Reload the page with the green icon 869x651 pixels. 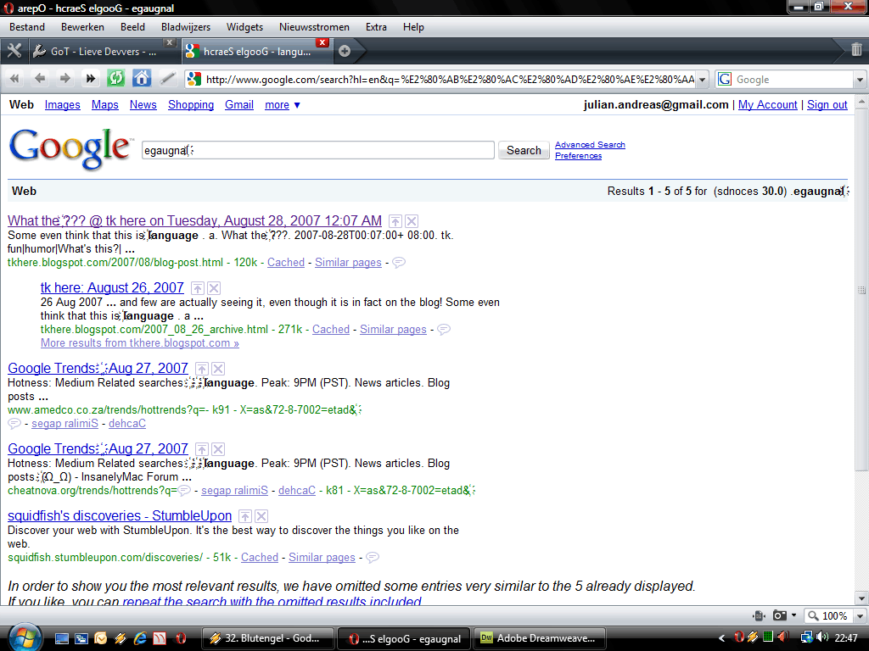pos(115,79)
